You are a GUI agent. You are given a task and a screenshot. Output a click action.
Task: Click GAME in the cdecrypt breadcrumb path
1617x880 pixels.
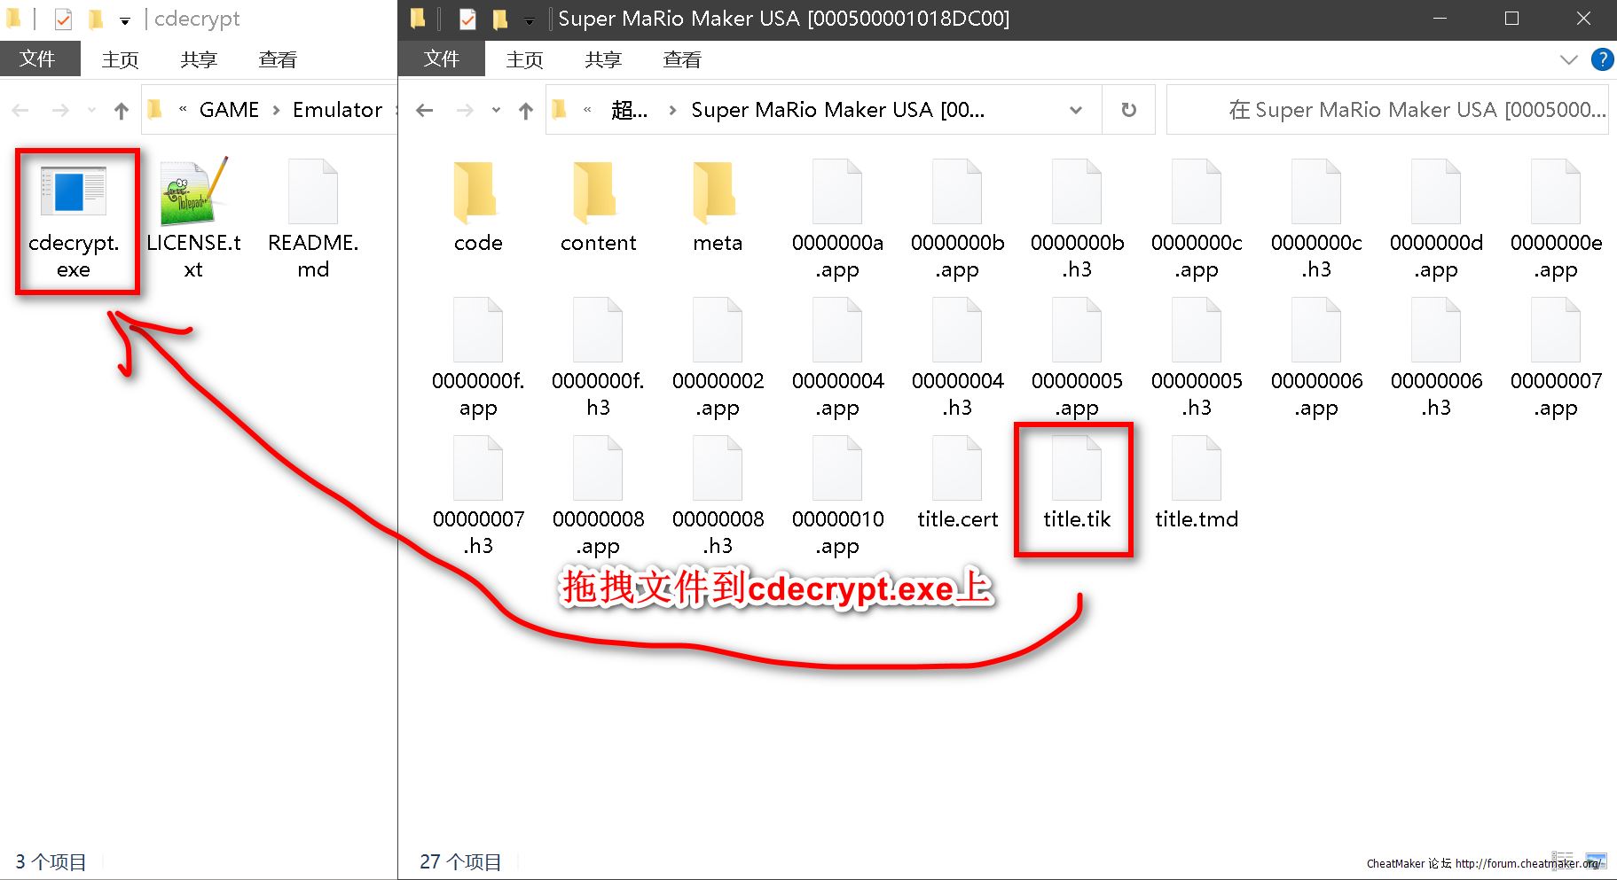pos(229,110)
